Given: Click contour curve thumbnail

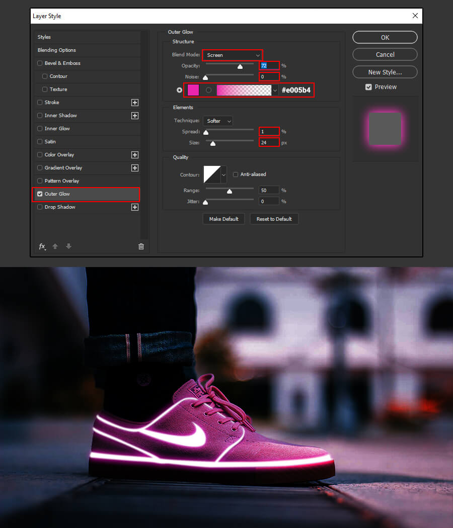Looking at the screenshot, I should pos(212,174).
